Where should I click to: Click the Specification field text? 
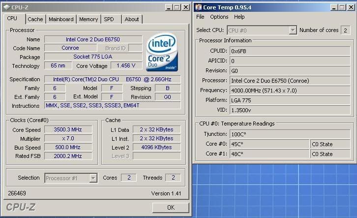(113, 79)
